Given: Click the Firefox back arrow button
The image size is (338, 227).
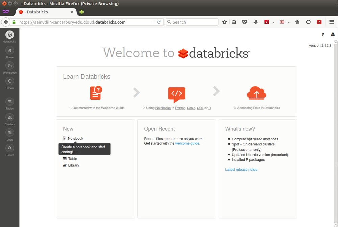Looking at the screenshot, I should (x=6, y=22).
